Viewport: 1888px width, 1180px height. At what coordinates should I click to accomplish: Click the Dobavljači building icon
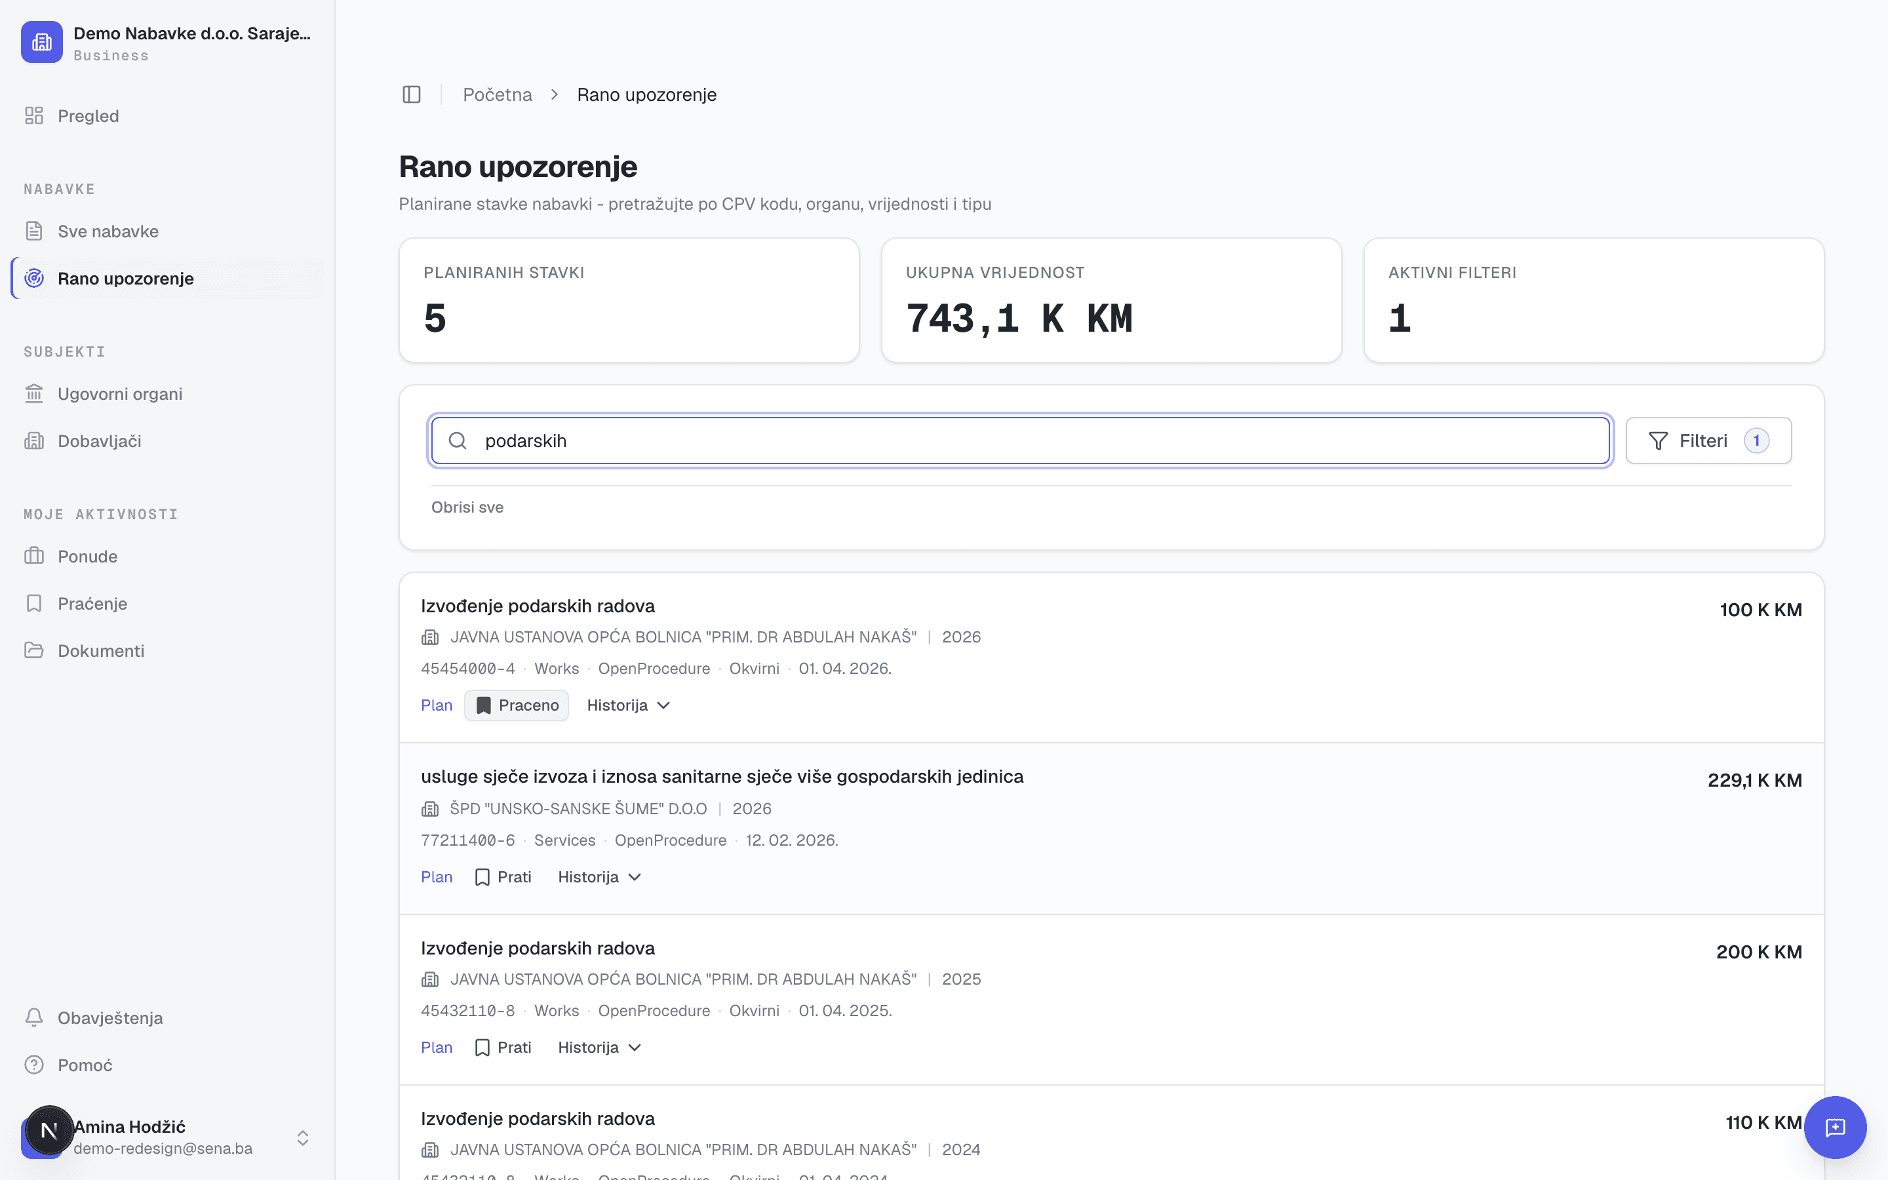[x=33, y=441]
